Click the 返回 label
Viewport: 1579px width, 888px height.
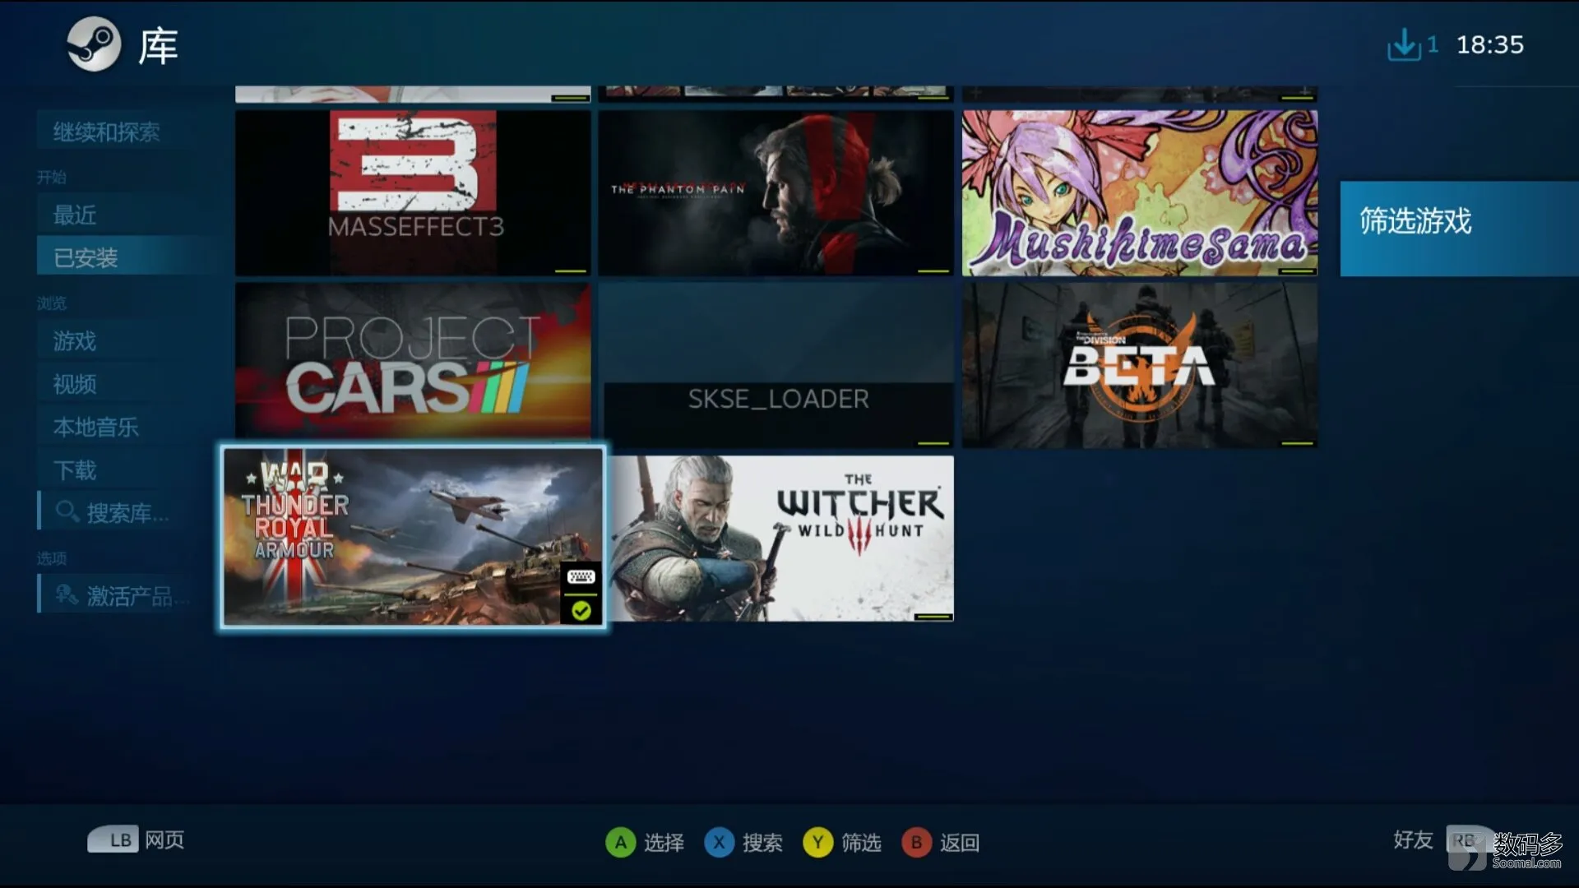(960, 843)
